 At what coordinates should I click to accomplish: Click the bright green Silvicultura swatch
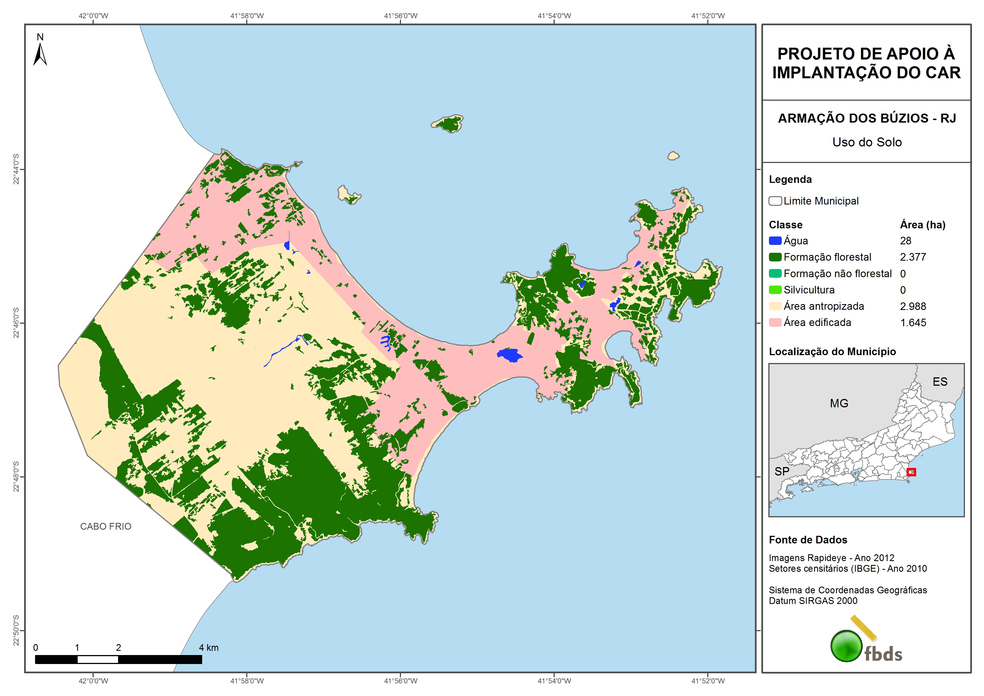pyautogui.click(x=775, y=290)
